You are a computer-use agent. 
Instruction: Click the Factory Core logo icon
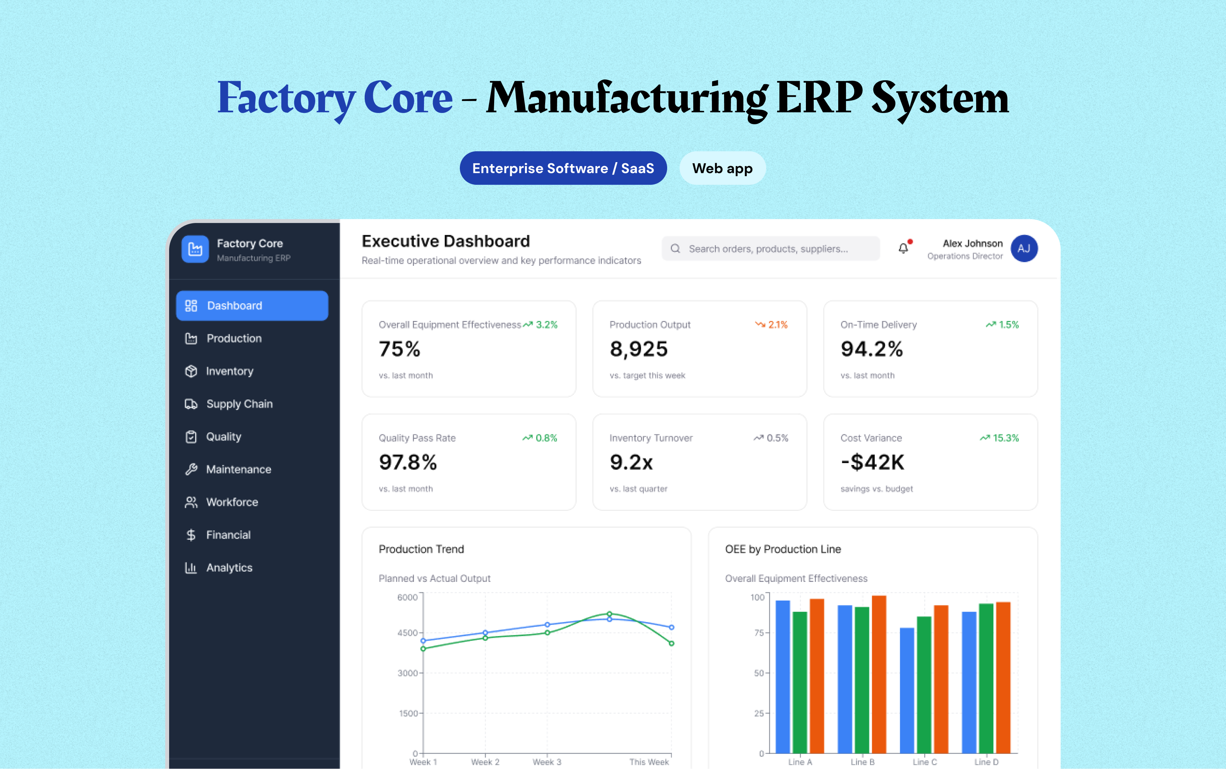(x=195, y=249)
